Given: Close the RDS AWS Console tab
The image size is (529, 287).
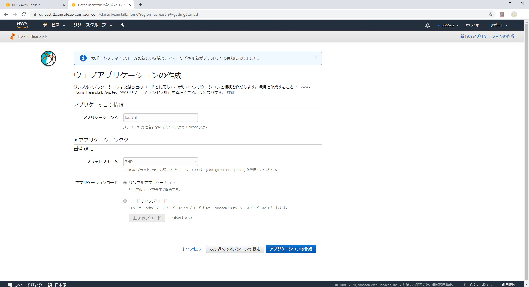Looking at the screenshot, I should click(x=64, y=5).
